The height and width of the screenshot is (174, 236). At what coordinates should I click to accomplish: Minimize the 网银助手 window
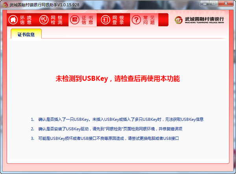(205, 4)
